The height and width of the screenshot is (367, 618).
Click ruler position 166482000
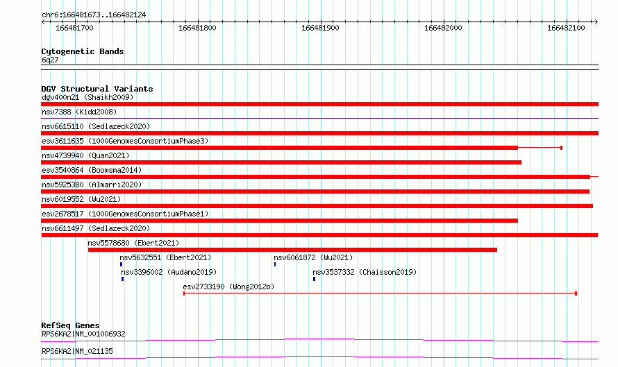pyautogui.click(x=444, y=28)
